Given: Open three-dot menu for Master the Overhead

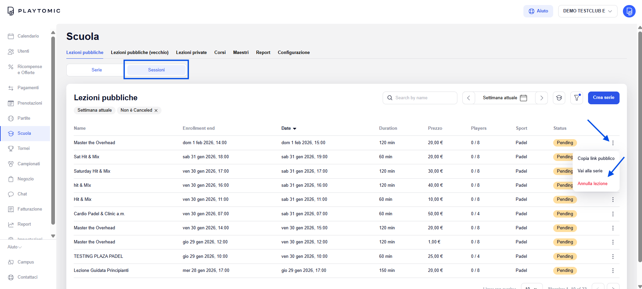Looking at the screenshot, I should click(x=613, y=143).
